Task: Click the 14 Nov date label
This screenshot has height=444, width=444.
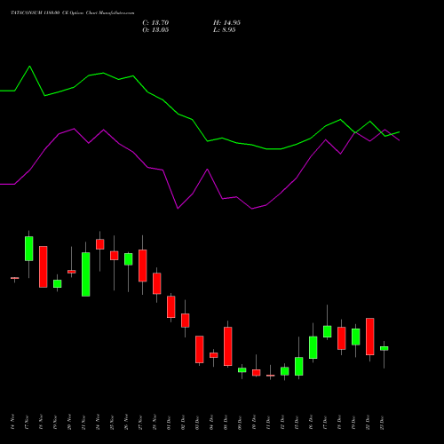Action: tap(12, 422)
